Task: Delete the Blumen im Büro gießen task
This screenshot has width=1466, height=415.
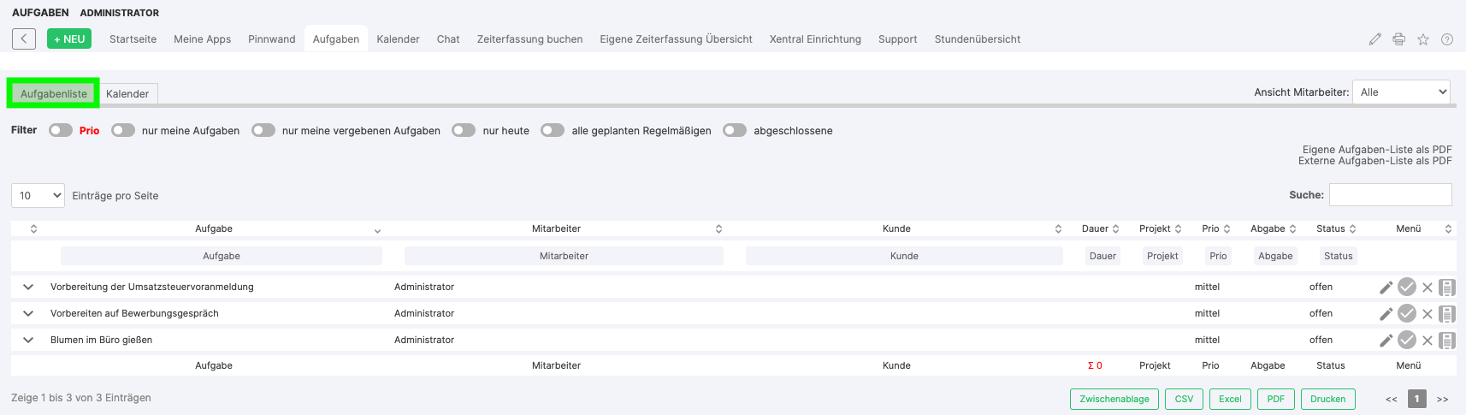Action: 1427,341
